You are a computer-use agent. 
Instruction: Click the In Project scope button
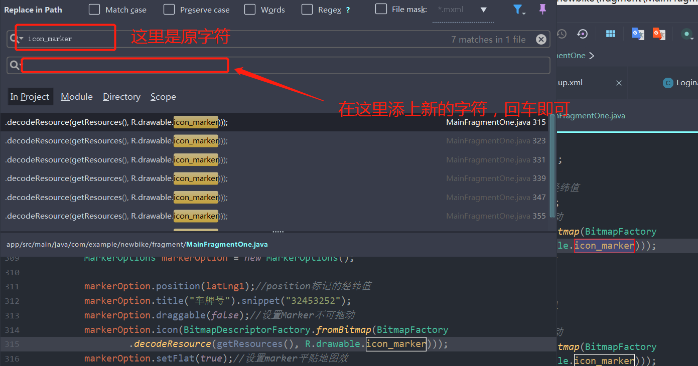(x=30, y=96)
